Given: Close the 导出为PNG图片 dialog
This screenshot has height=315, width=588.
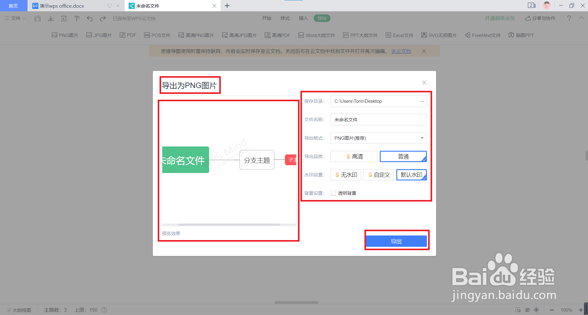Looking at the screenshot, I should pos(424,83).
